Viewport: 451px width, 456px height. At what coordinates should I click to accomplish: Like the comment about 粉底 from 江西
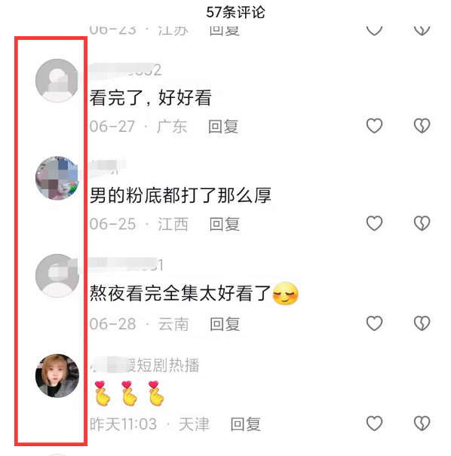374,223
